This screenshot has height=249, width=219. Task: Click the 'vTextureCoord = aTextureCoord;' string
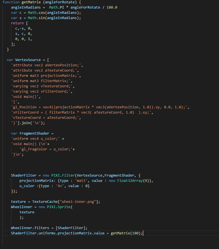(45, 118)
